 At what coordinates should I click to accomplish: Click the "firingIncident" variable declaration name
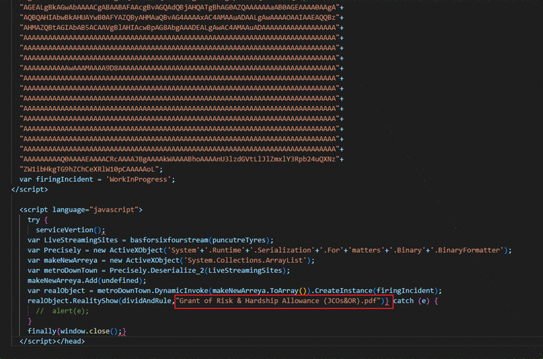point(65,179)
